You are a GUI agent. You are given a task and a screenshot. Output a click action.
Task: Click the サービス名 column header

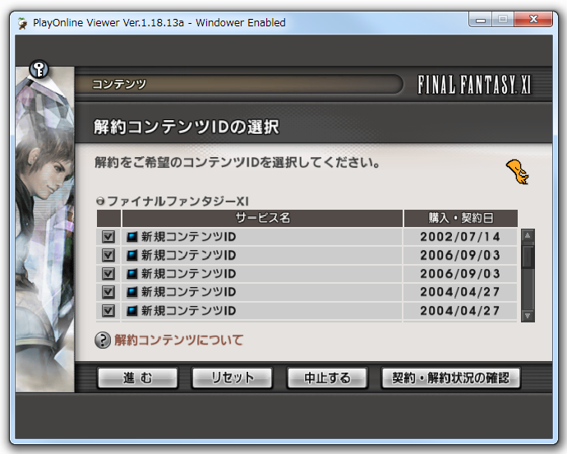point(262,218)
